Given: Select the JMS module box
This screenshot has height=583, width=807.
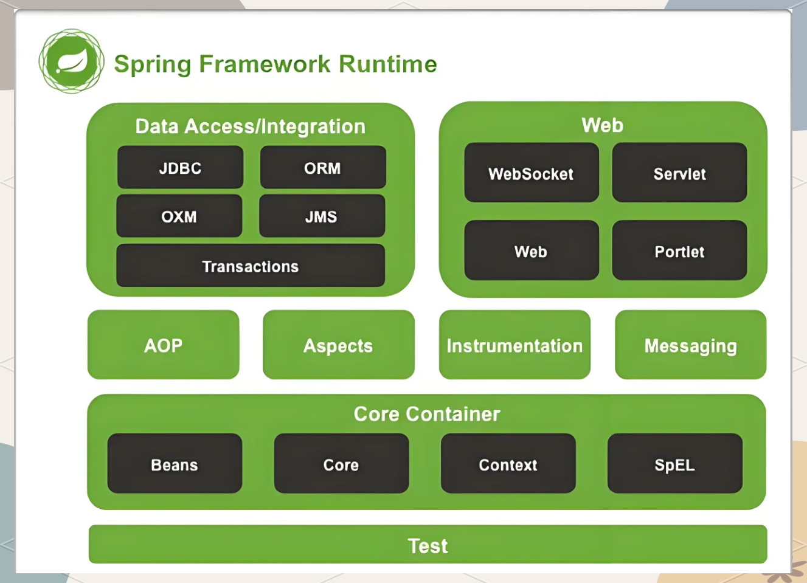Looking at the screenshot, I should point(322,216).
